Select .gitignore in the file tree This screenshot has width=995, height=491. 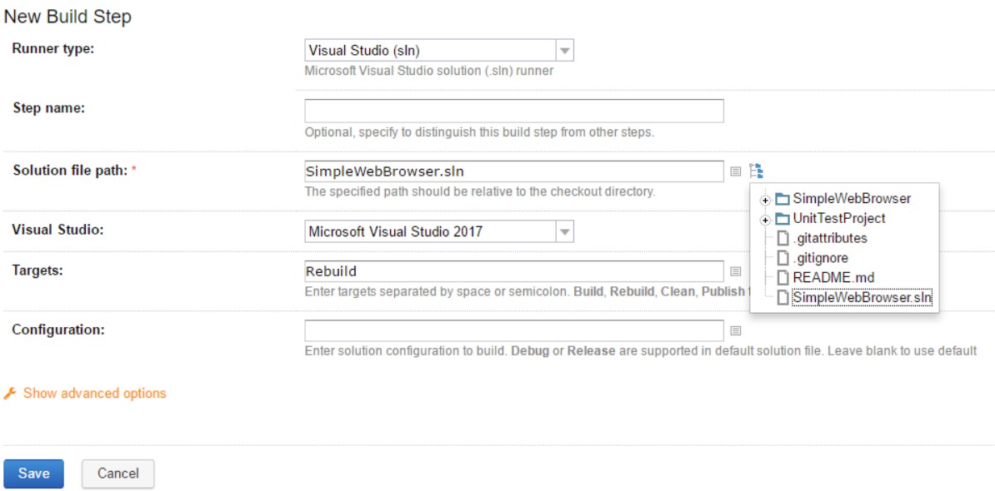(820, 258)
